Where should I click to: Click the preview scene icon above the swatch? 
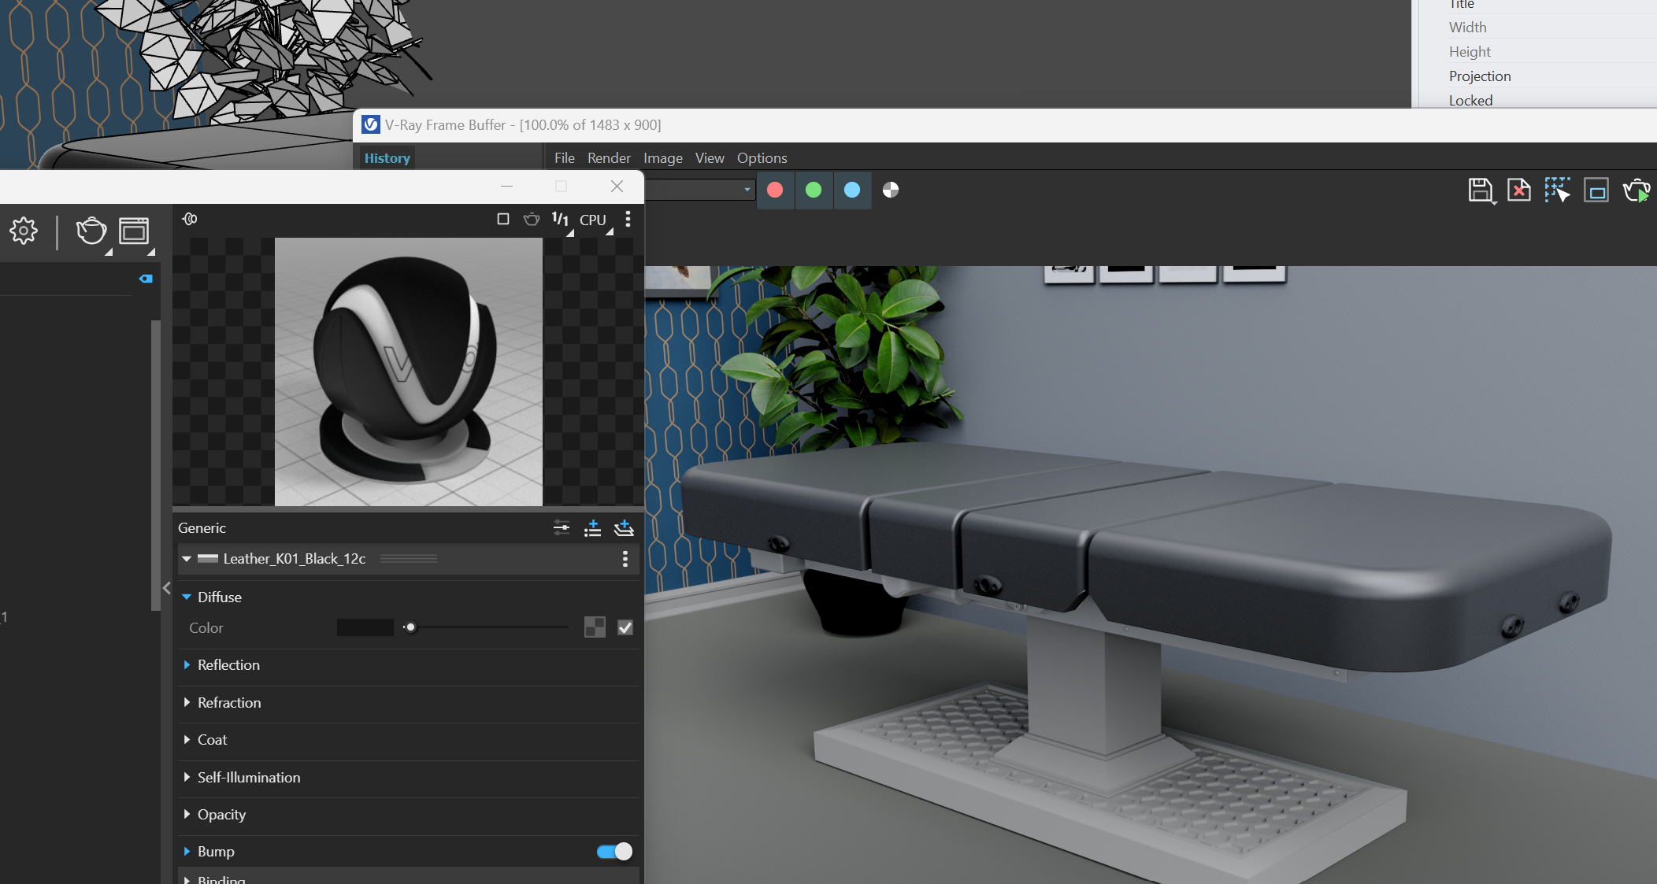tap(190, 219)
